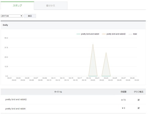Viewport: 148px width, 115px height.
Task: Click the ¥ 73 amount value
Action: click(x=123, y=100)
